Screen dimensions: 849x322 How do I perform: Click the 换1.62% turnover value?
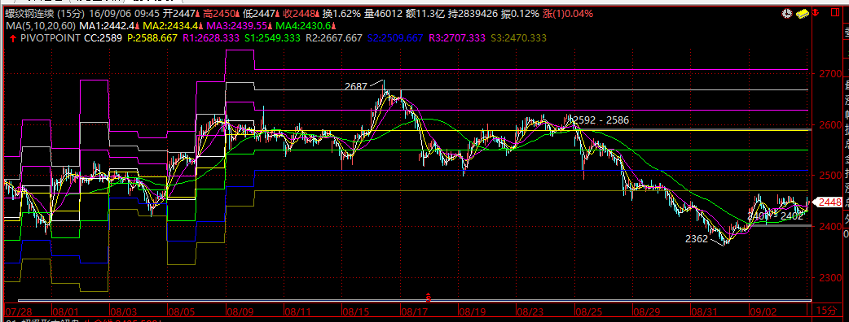[341, 13]
